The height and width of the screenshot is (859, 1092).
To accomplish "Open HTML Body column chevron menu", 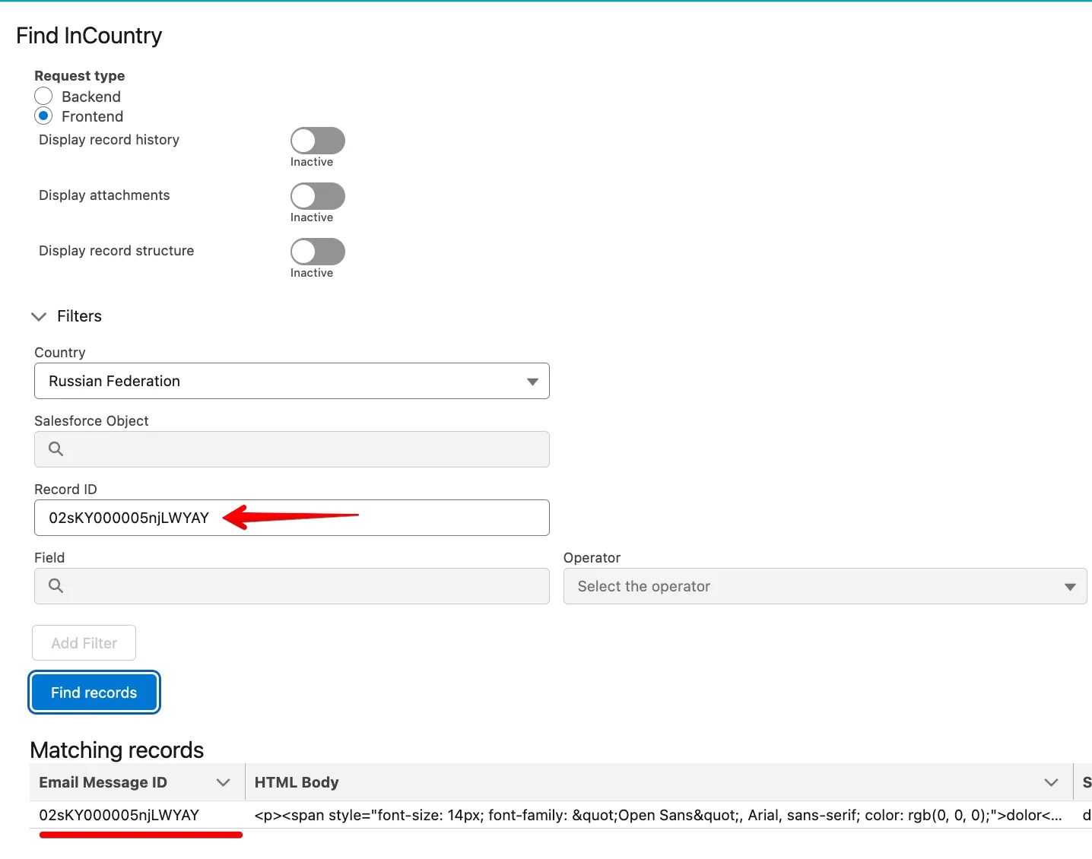I will 1051,782.
